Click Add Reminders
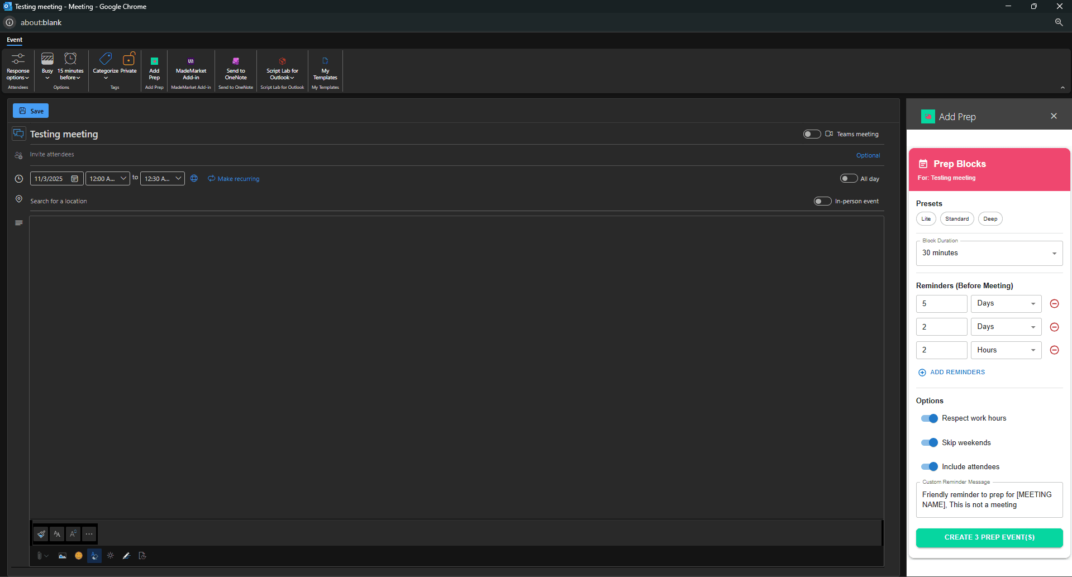 (952, 372)
